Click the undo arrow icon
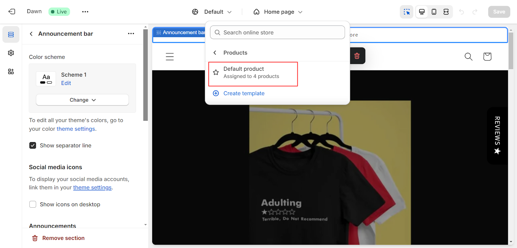 pyautogui.click(x=461, y=12)
